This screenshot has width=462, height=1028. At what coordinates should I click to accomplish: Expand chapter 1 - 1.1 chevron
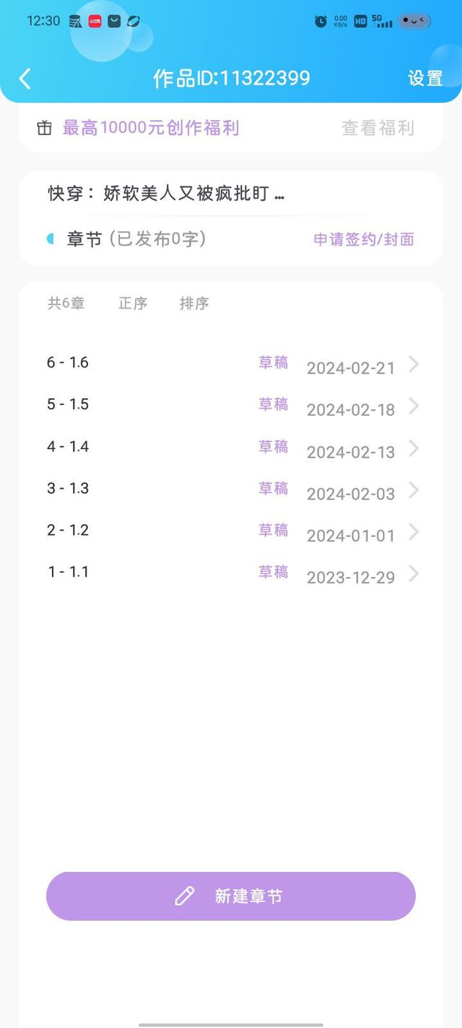pos(414,574)
